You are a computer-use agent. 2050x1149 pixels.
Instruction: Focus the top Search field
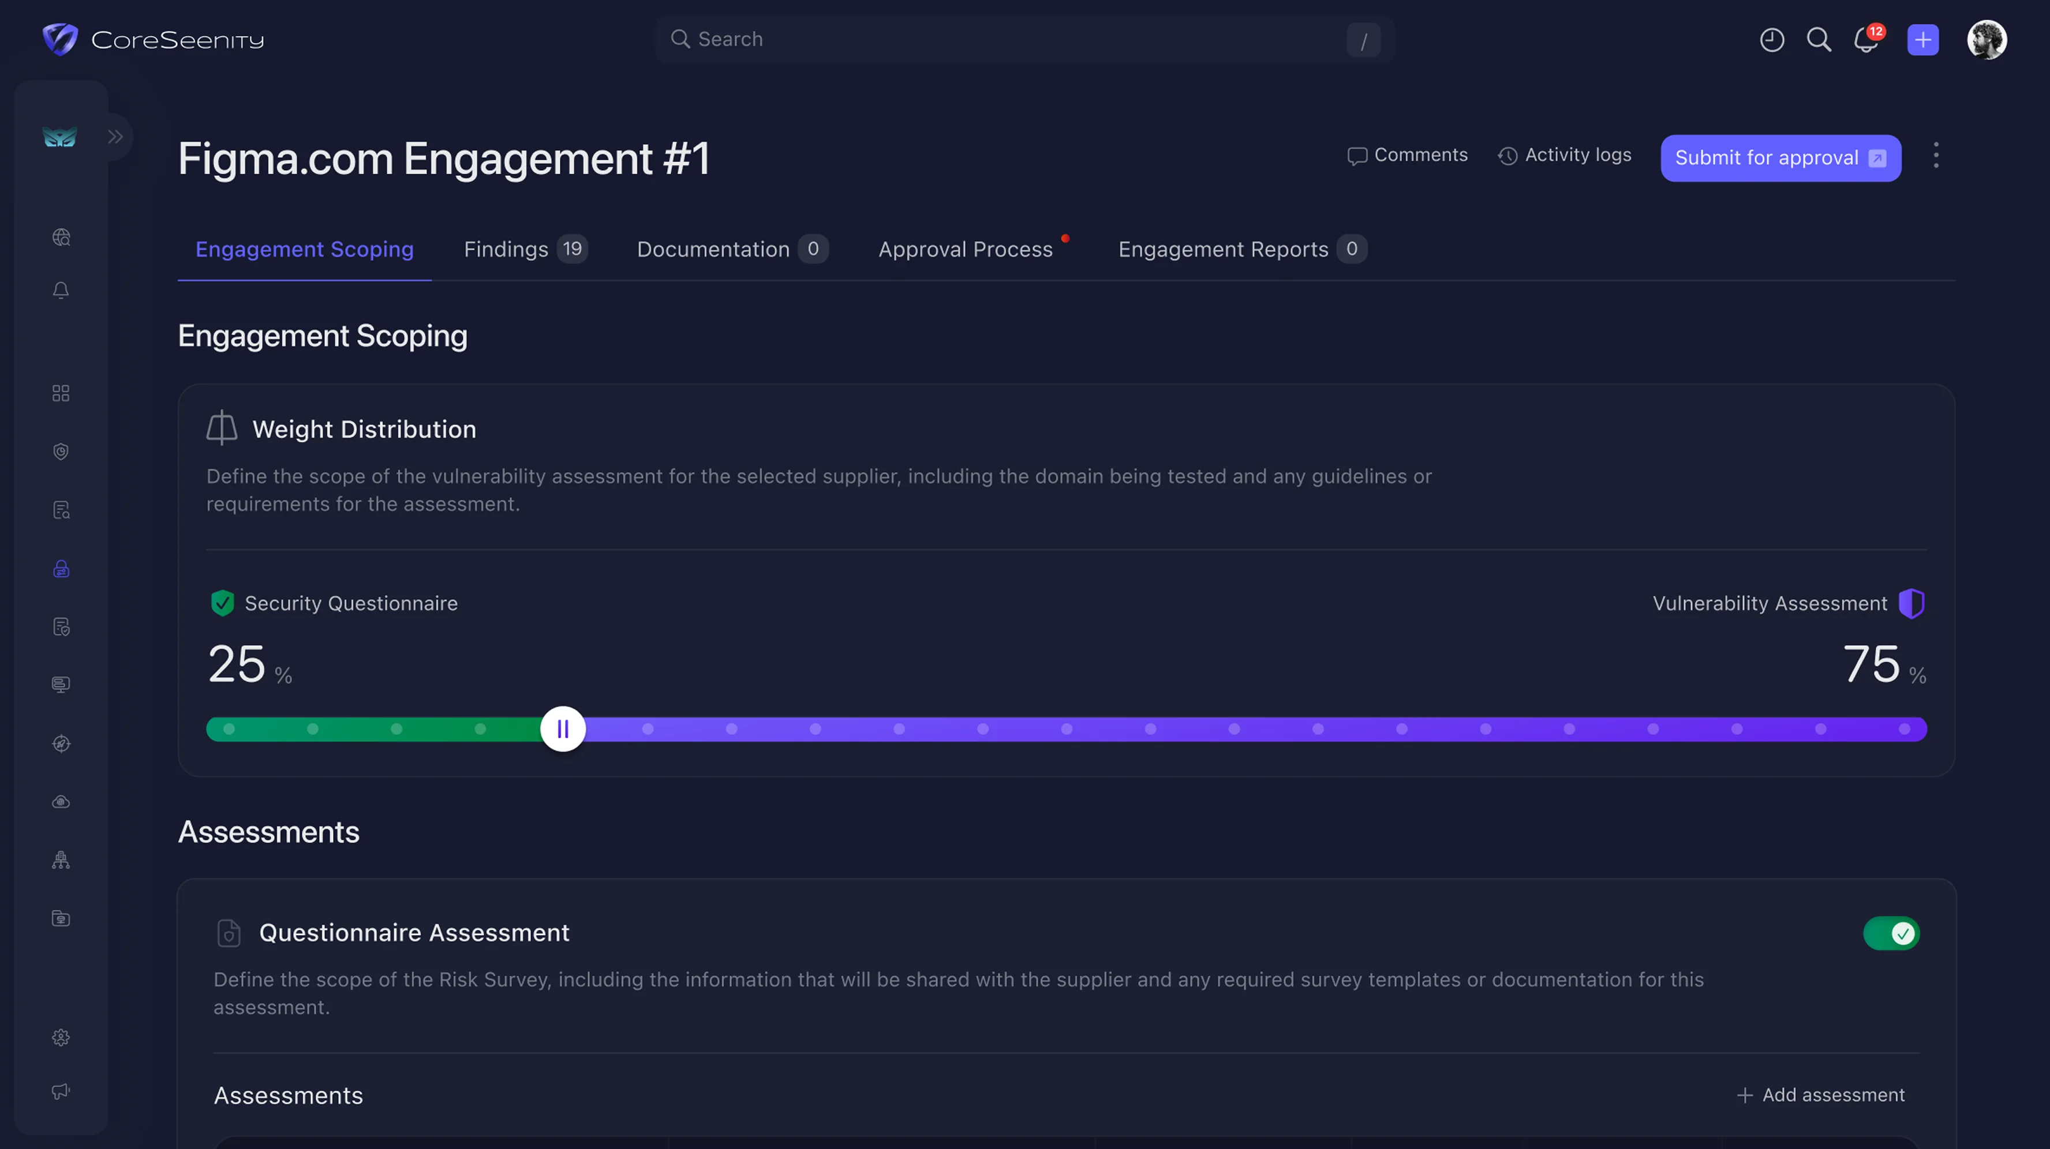[1024, 40]
